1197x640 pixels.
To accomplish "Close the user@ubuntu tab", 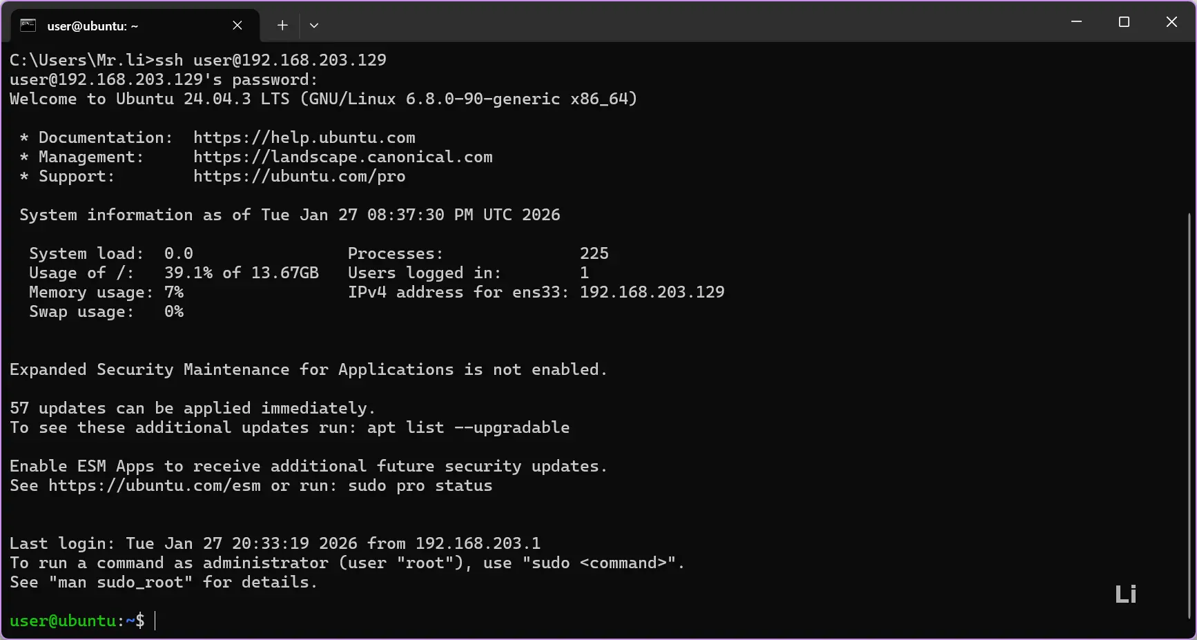I will [237, 26].
